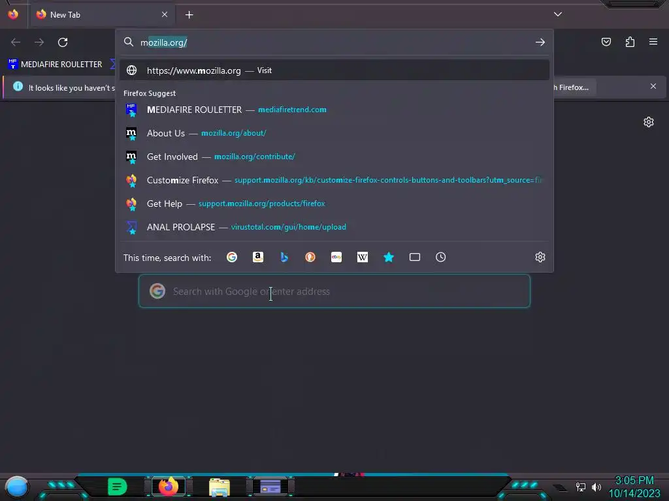Open new tab personalize gear icon

click(x=649, y=122)
